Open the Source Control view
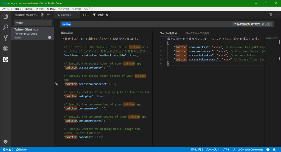Screen dimensions: 281x152 (x=5, y=38)
